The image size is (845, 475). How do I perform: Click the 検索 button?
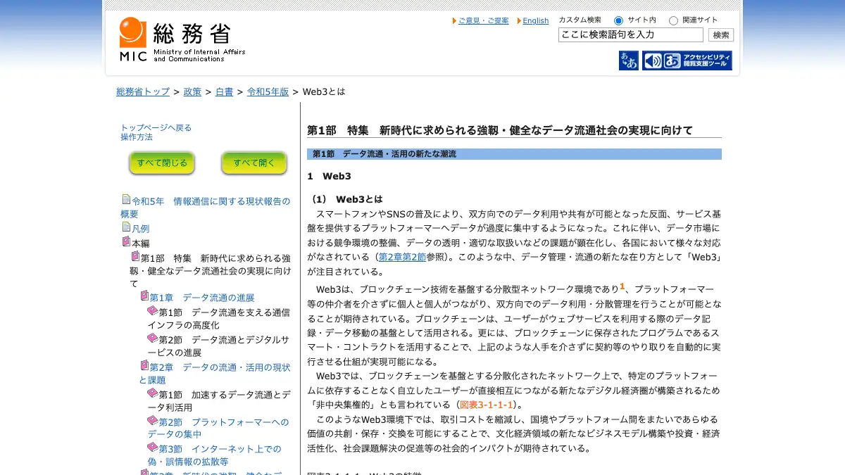coord(721,35)
